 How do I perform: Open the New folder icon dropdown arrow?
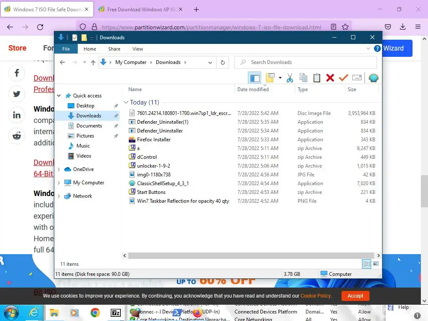pyautogui.click(x=280, y=78)
